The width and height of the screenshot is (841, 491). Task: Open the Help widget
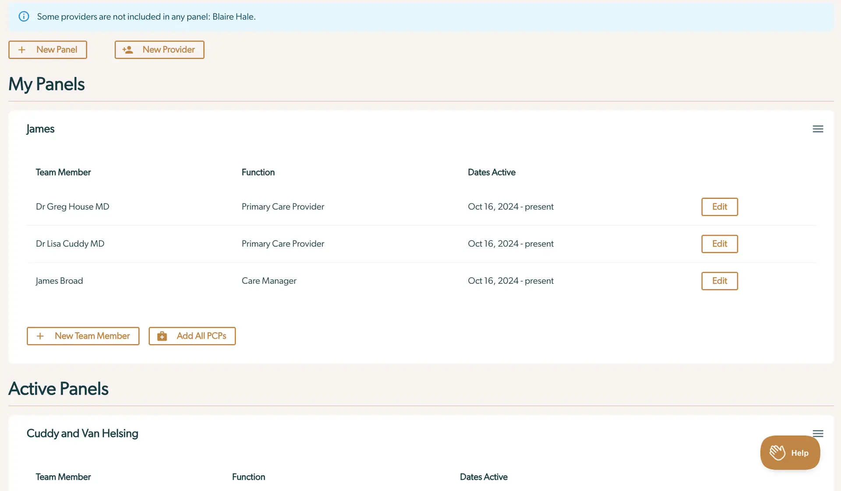pos(790,452)
